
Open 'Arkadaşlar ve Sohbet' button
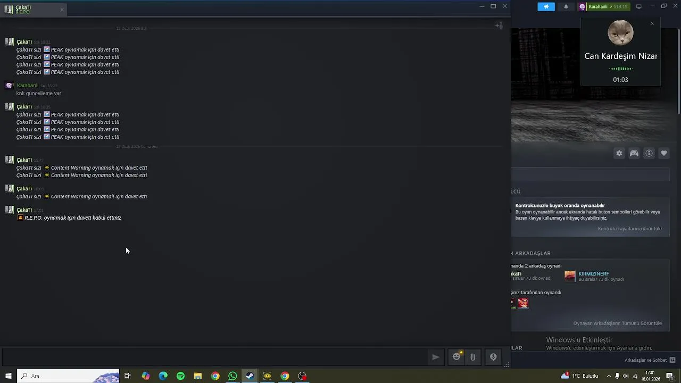(650, 360)
